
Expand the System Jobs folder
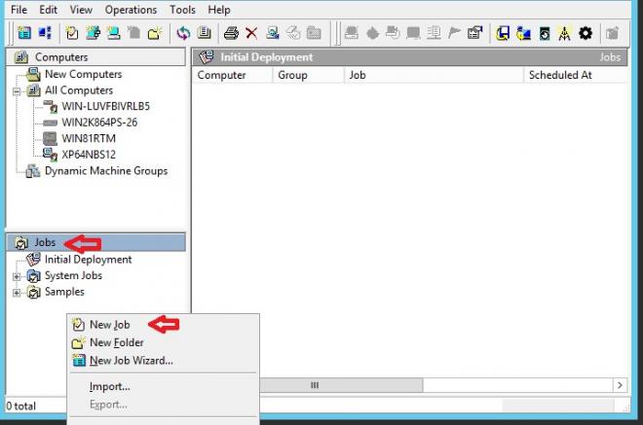click(17, 276)
